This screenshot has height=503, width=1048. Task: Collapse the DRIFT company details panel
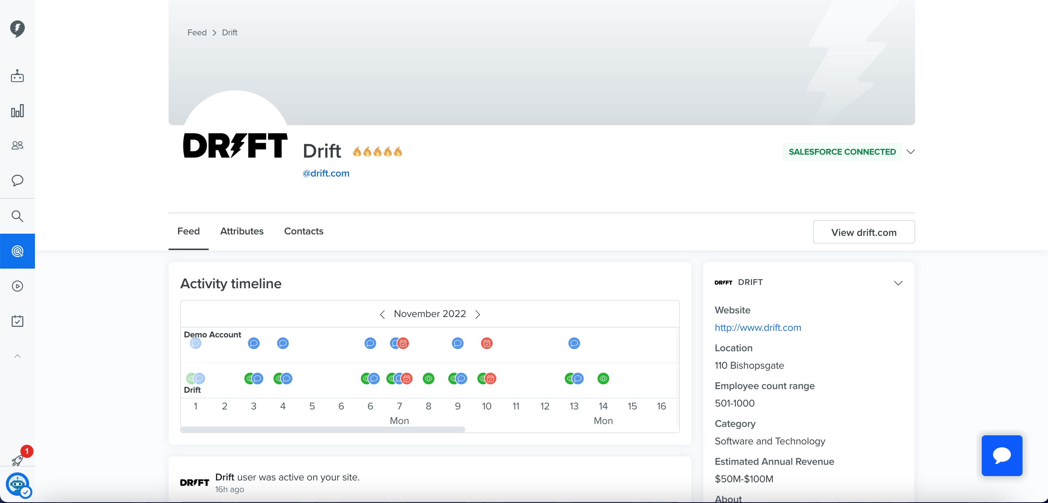click(898, 283)
